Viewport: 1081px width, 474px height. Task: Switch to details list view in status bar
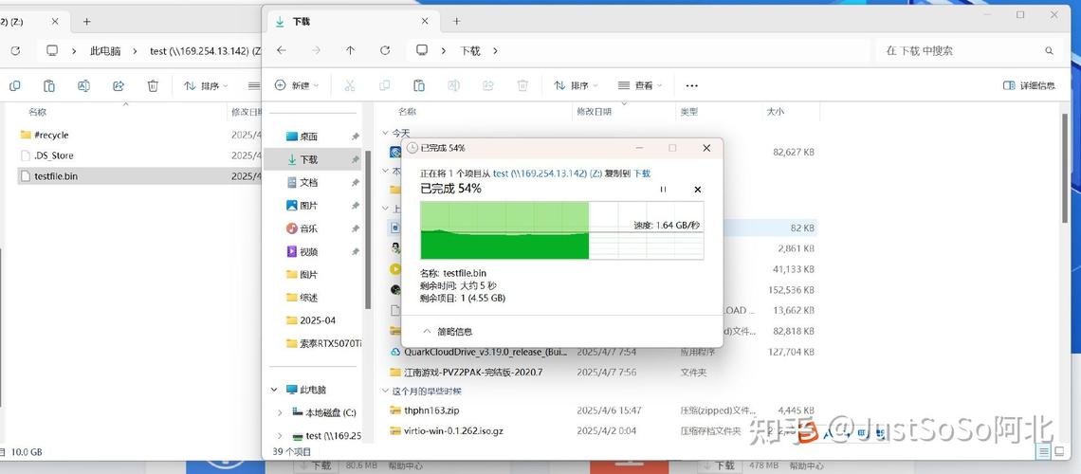click(1044, 451)
